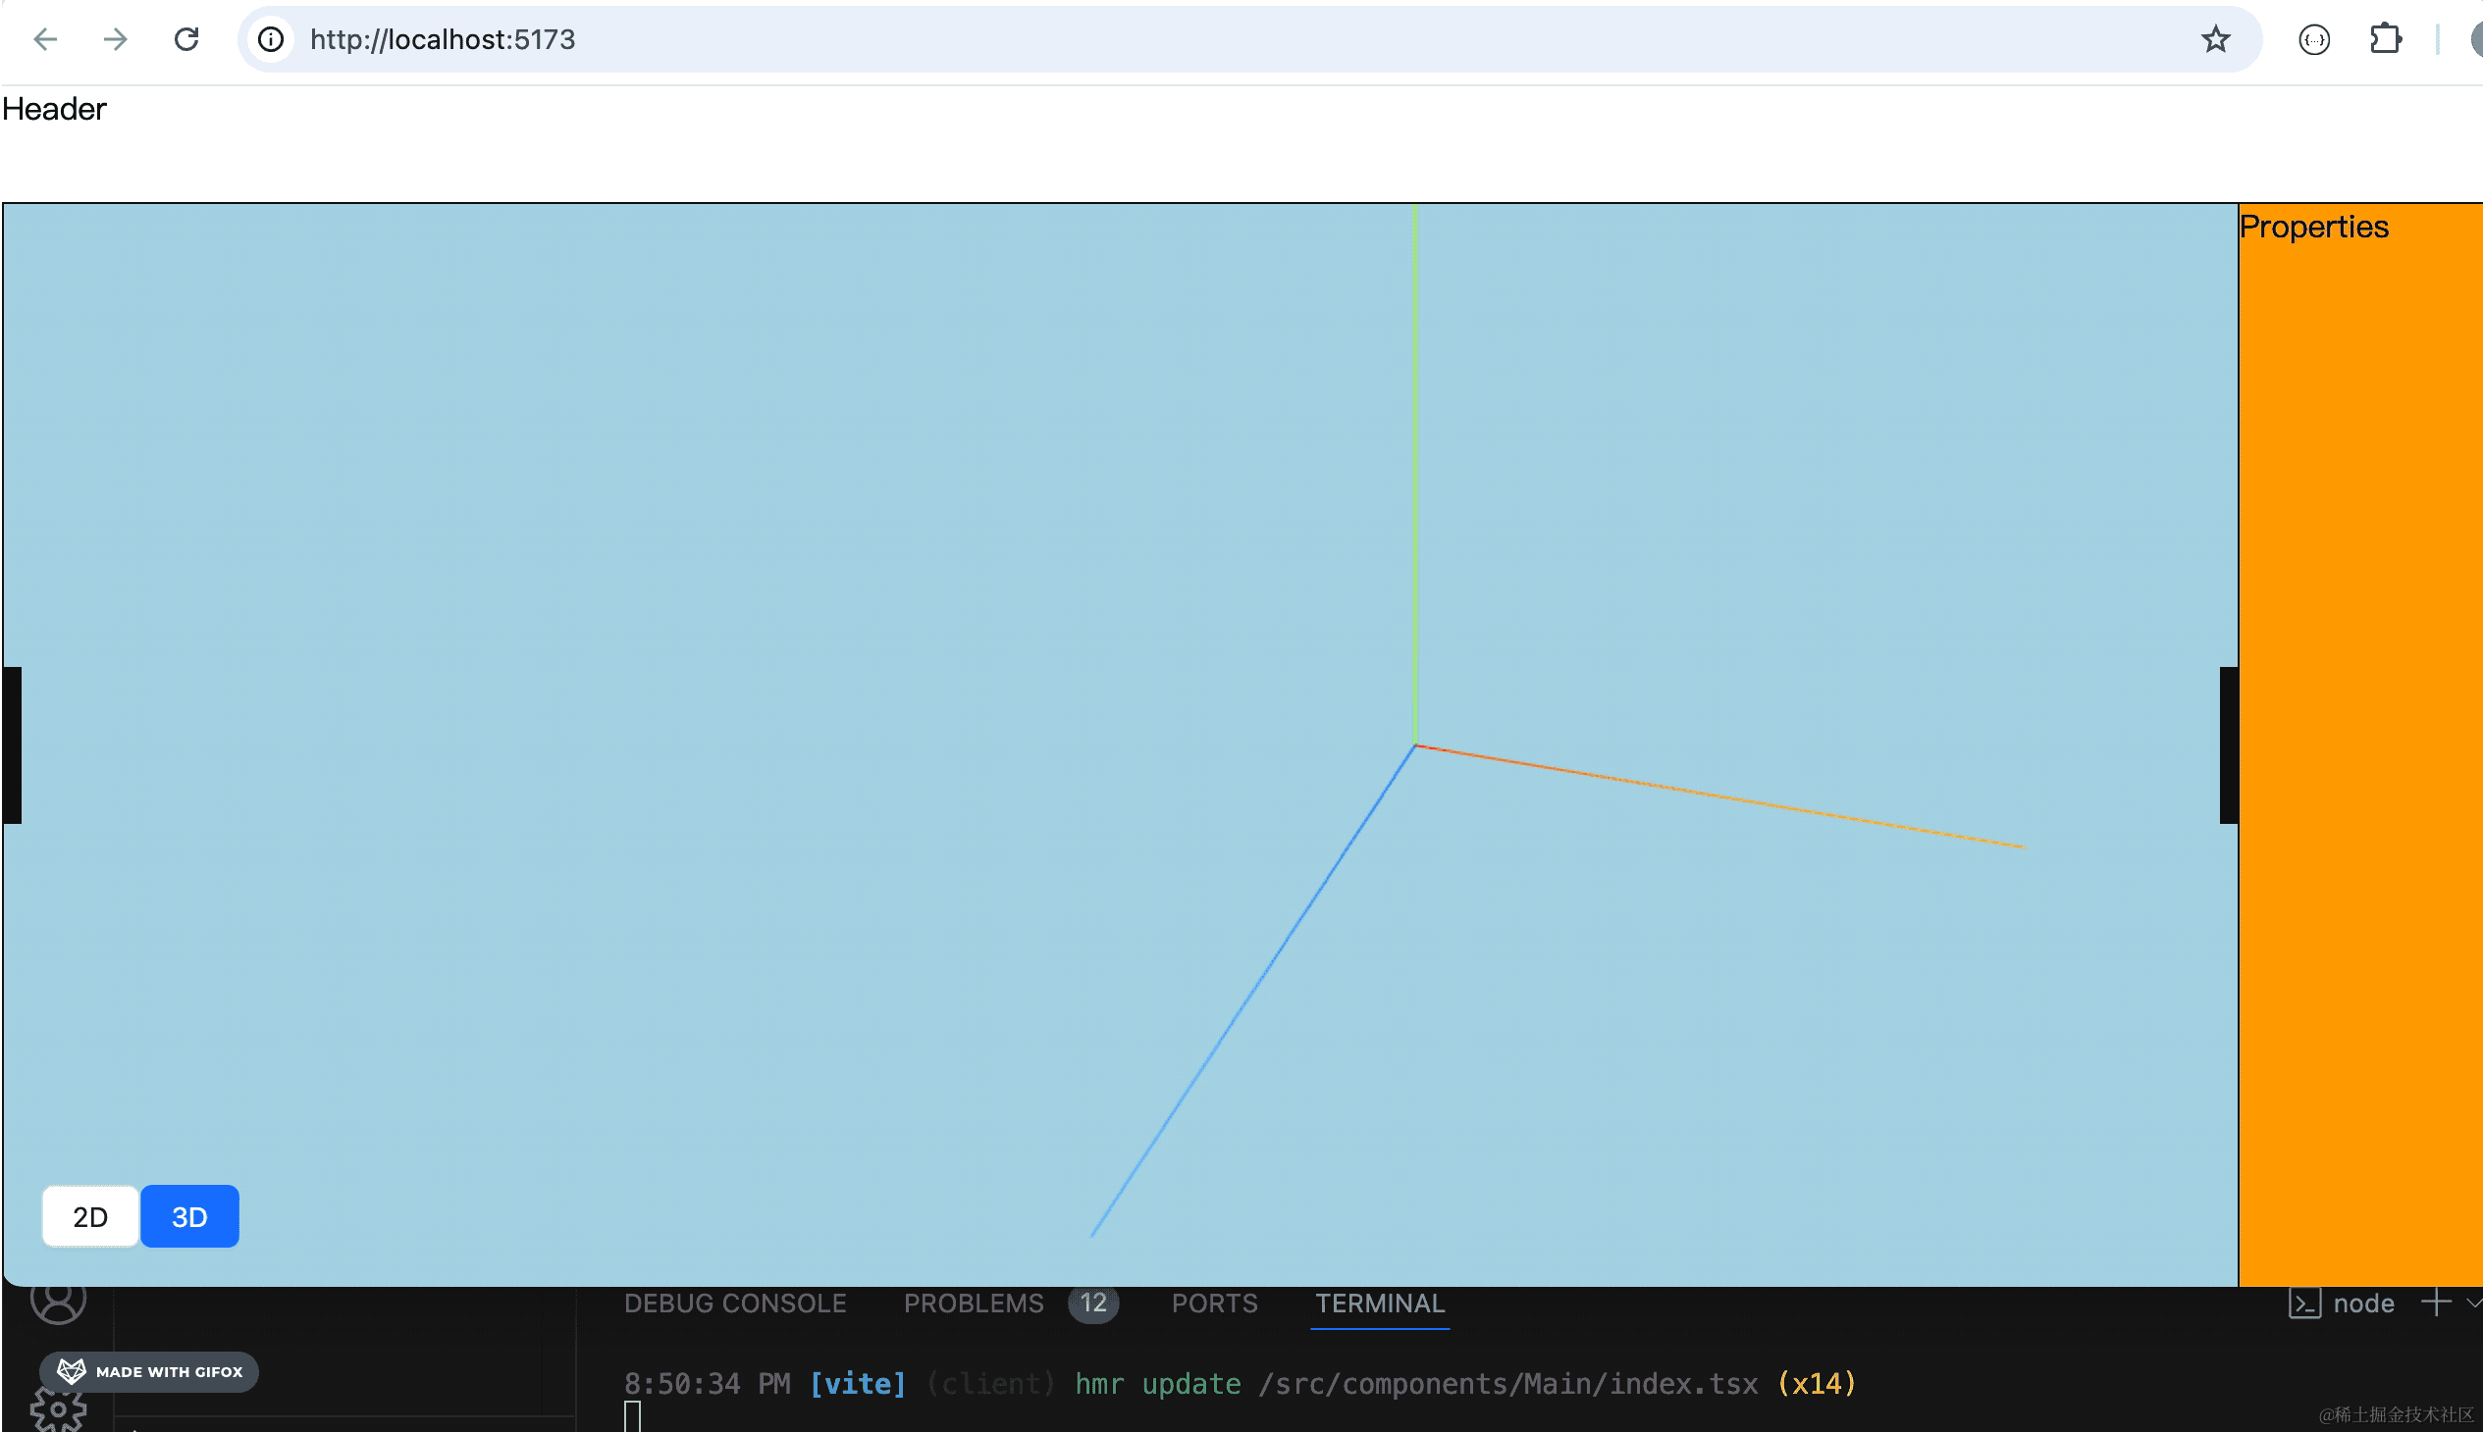Screen dimensions: 2483x1432
Task: Click the green Y axis line
Action: point(1414,472)
